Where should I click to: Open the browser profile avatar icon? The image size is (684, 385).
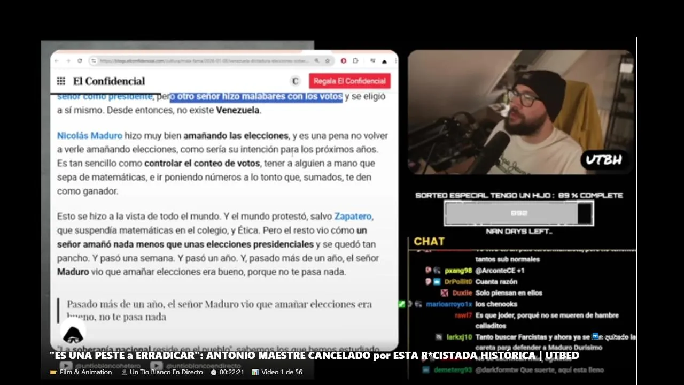(384, 61)
